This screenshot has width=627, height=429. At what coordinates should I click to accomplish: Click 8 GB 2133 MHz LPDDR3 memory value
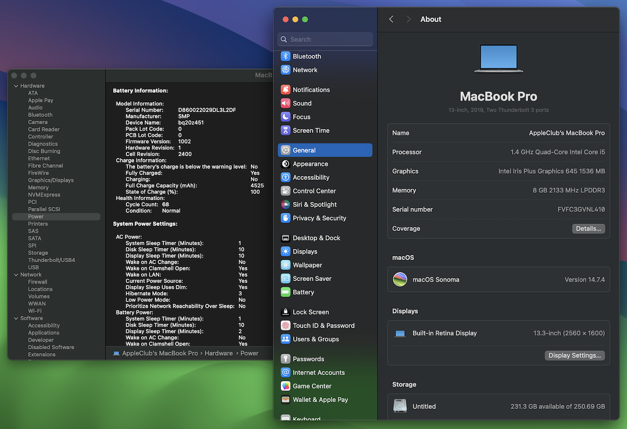[569, 190]
